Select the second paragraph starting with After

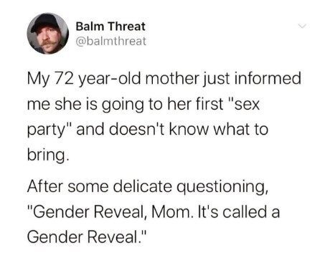point(153,211)
